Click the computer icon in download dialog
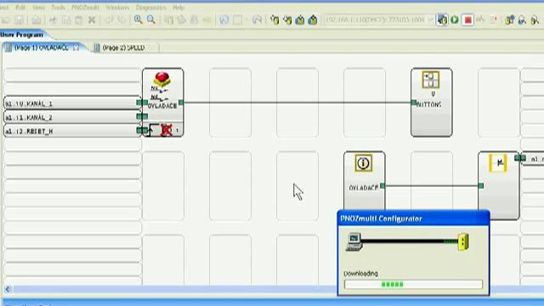Screen dimensions: 544x306 [x=354, y=241]
